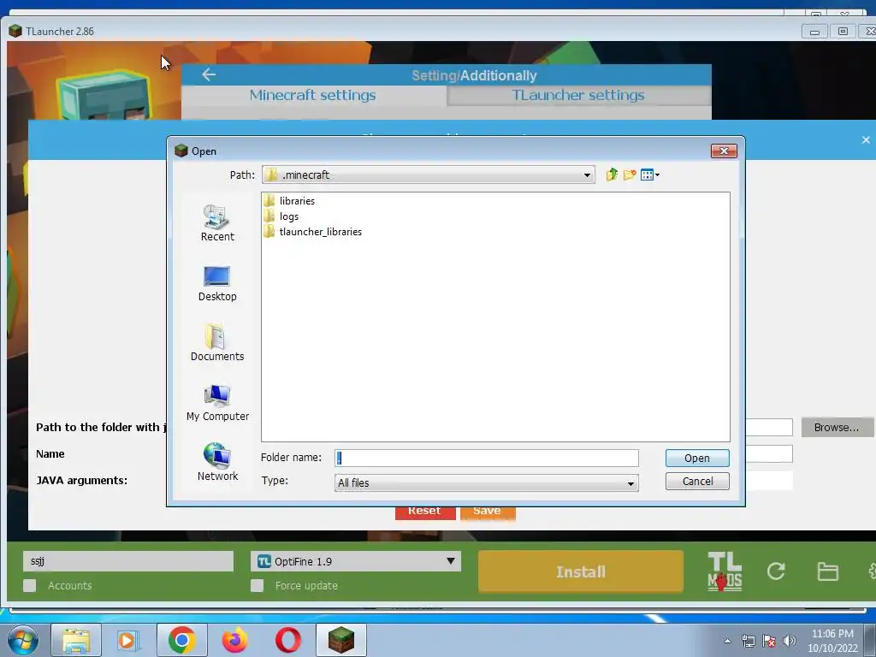Open Windows Explorer from taskbar
This screenshot has height=657, width=876.
pyautogui.click(x=76, y=640)
